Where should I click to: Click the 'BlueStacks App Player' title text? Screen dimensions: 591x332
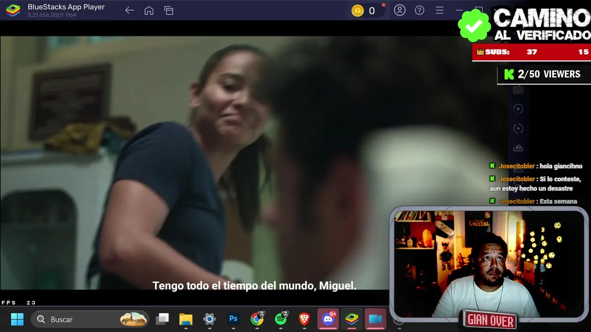point(66,7)
